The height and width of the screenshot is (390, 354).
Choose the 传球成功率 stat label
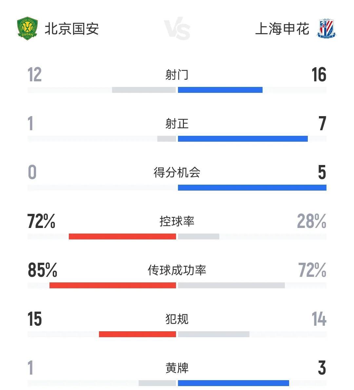coord(177,270)
